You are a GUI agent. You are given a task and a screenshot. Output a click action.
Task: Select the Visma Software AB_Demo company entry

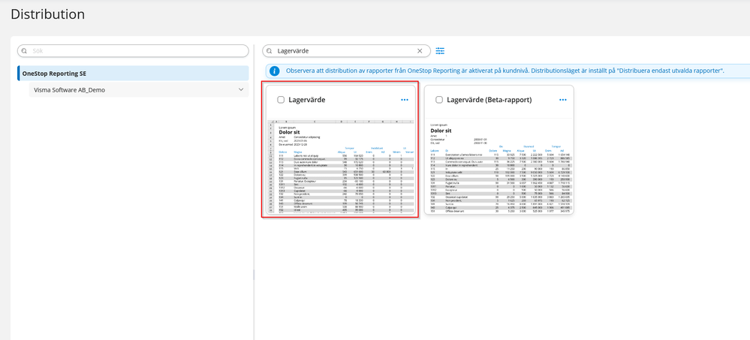pos(69,90)
